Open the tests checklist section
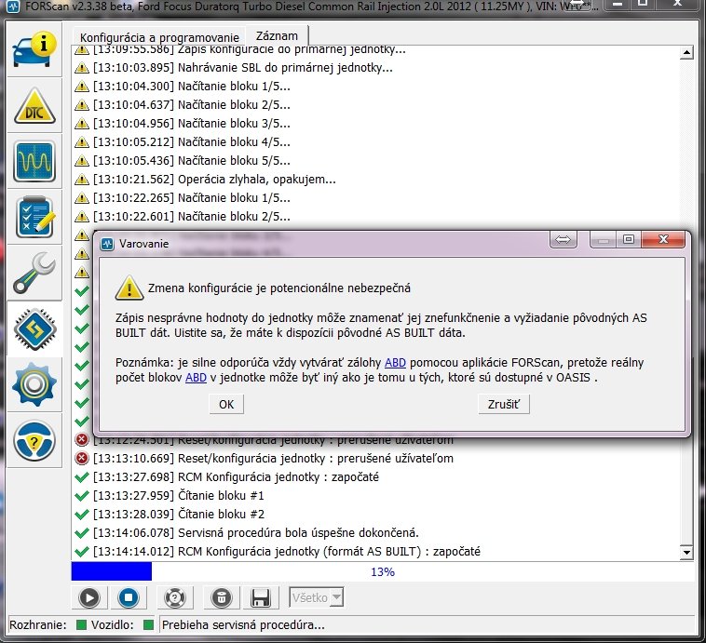The image size is (706, 643). point(35,216)
